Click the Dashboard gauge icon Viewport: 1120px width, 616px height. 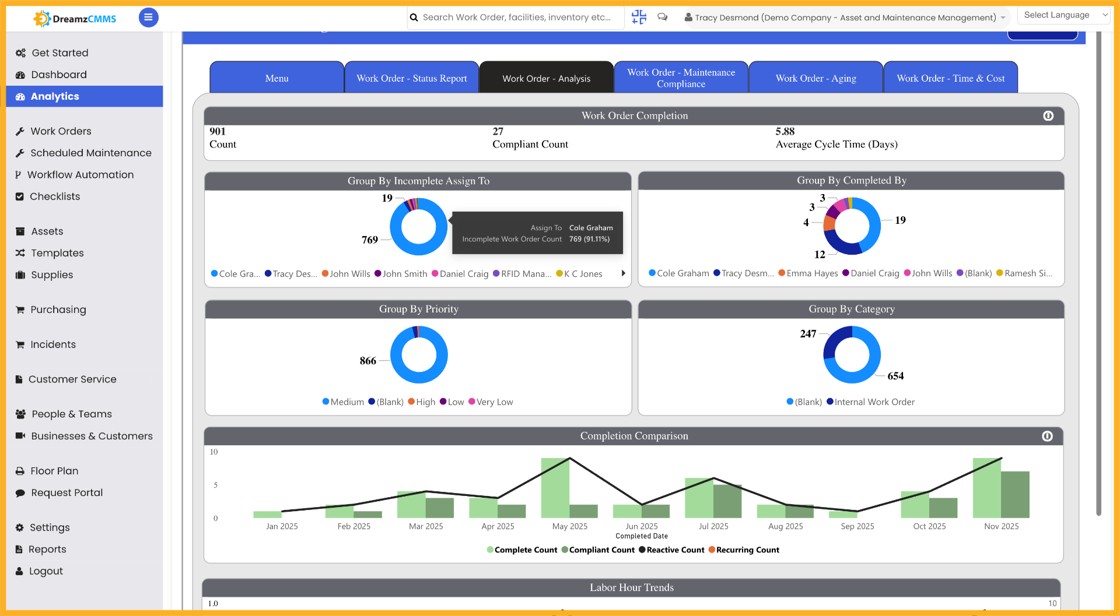20,75
